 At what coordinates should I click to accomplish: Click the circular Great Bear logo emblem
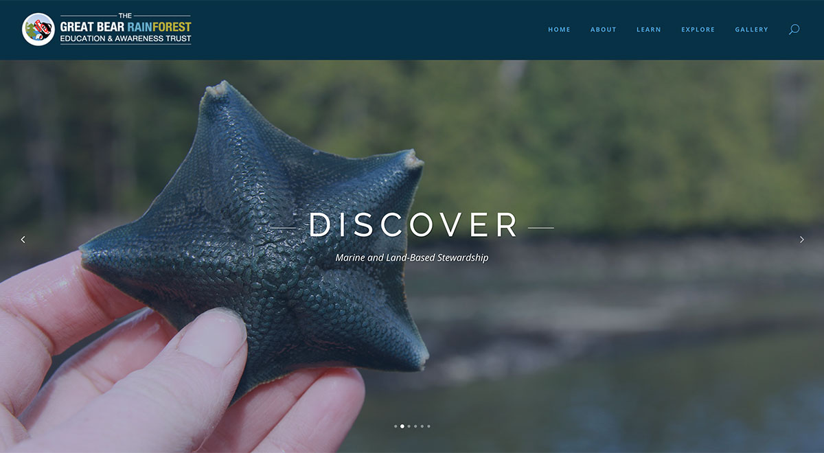point(38,30)
